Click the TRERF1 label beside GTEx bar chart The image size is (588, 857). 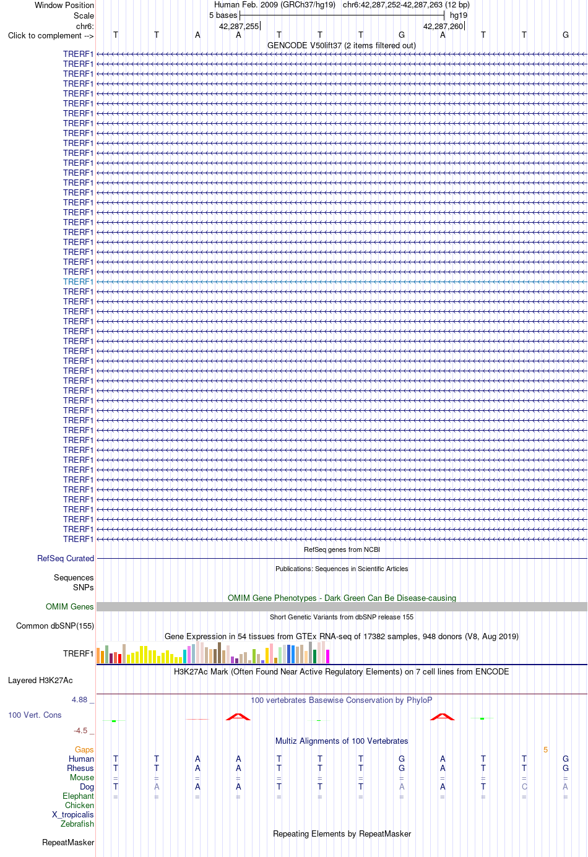click(79, 653)
